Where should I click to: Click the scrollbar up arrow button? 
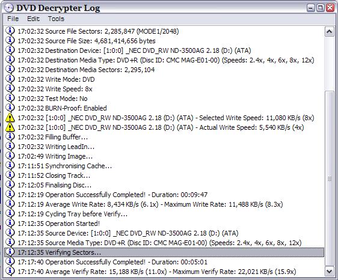coord(329,32)
